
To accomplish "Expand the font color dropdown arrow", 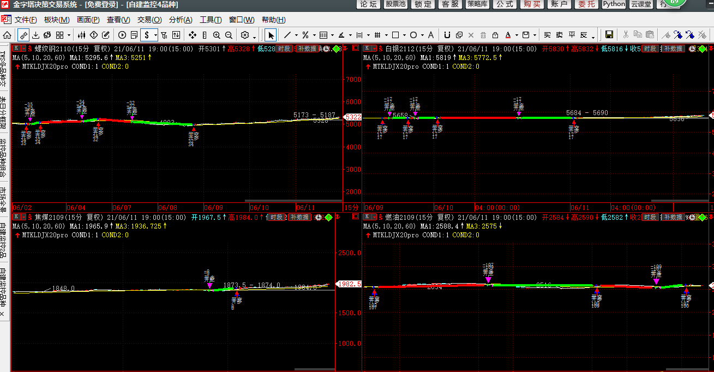I will pyautogui.click(x=517, y=35).
